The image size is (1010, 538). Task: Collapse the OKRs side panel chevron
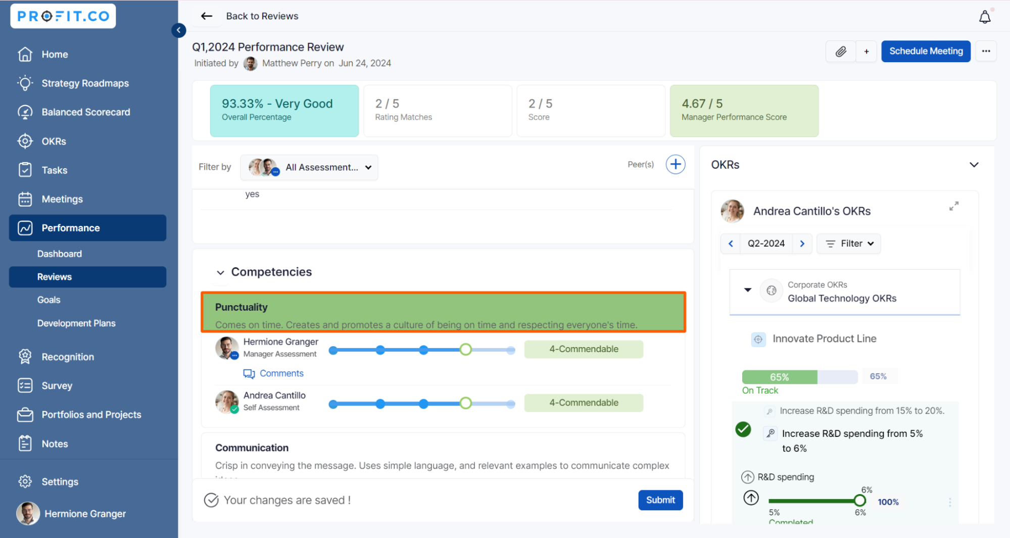click(974, 165)
